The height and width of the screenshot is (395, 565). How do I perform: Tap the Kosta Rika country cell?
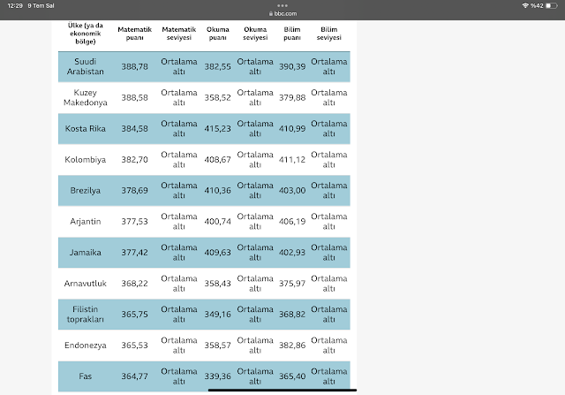coord(86,128)
